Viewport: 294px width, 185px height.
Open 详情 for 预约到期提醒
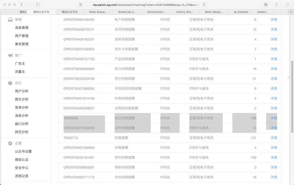click(x=273, y=158)
